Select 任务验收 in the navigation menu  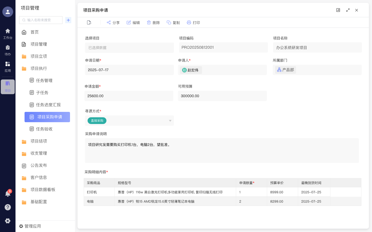click(x=43, y=129)
